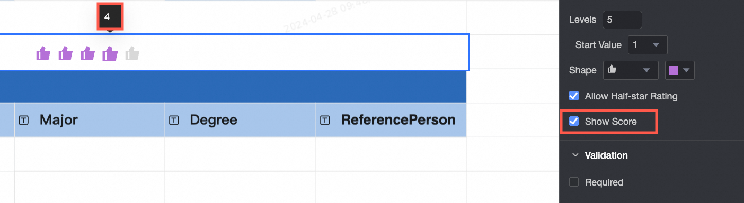Viewport: 744px width, 203px height.
Task: Click text type icon beside Major column
Action: [24, 121]
